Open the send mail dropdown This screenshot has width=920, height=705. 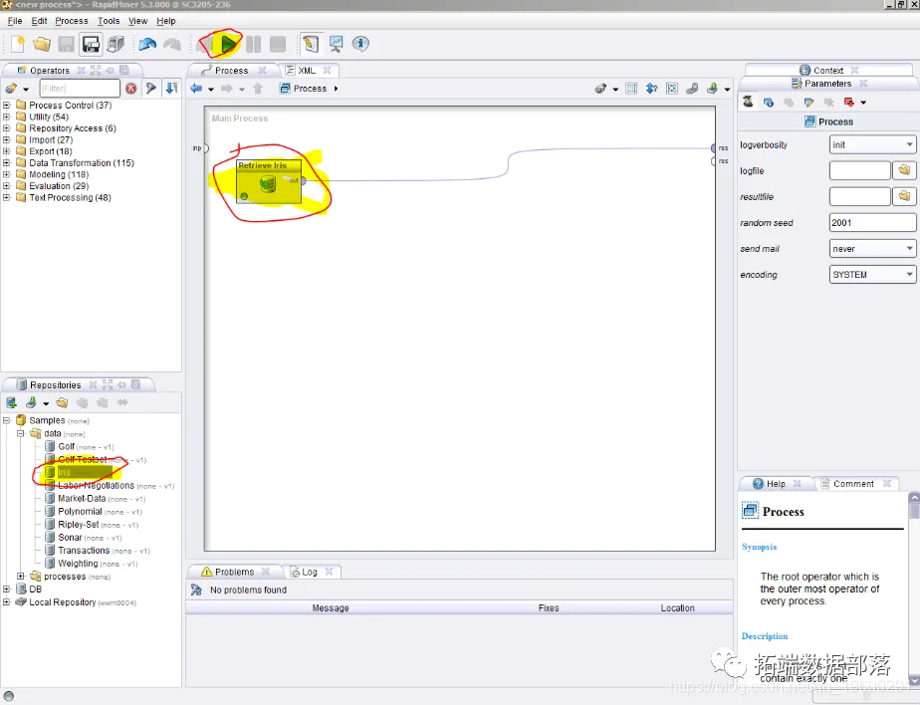[x=872, y=248]
